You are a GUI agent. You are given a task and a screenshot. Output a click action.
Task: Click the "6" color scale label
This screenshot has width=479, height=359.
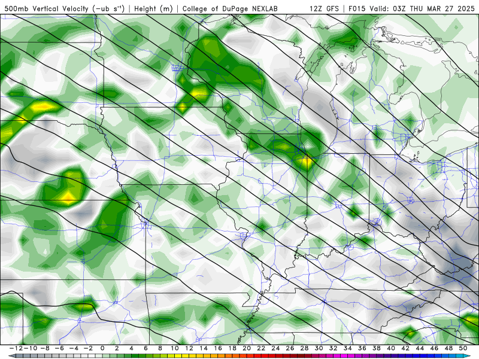pyautogui.click(x=145, y=348)
